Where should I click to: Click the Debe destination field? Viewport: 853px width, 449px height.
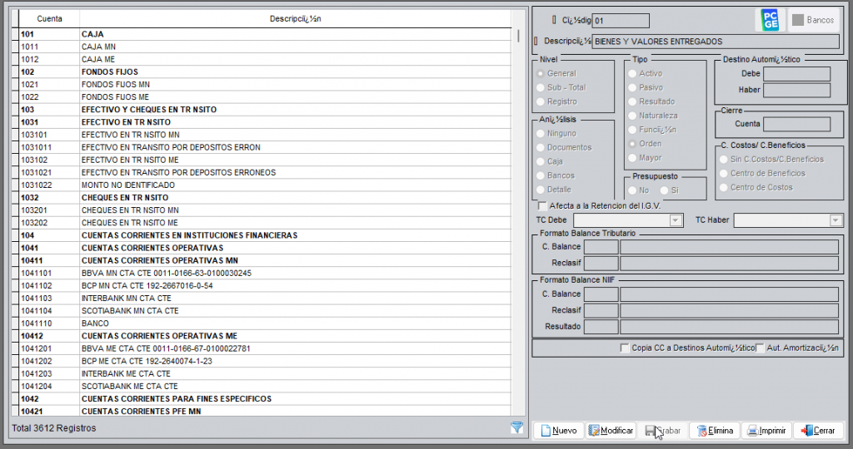(x=797, y=74)
